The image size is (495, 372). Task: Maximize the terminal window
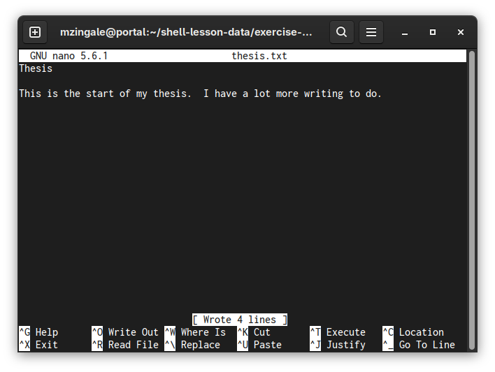click(x=433, y=32)
